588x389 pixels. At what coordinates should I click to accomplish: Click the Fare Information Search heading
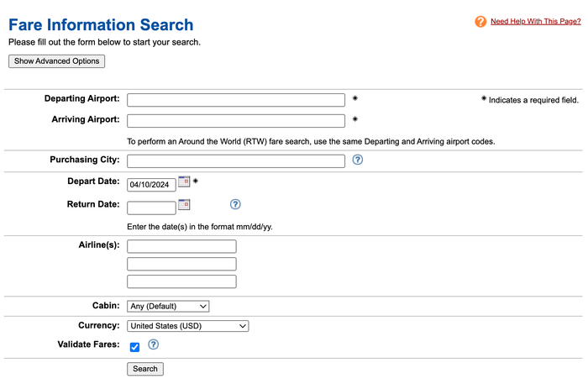[101, 24]
